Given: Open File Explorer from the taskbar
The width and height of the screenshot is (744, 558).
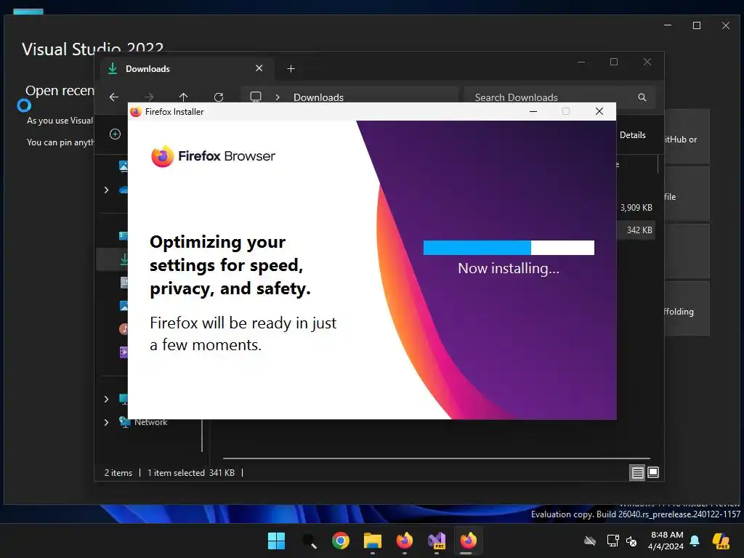Looking at the screenshot, I should click(x=373, y=541).
